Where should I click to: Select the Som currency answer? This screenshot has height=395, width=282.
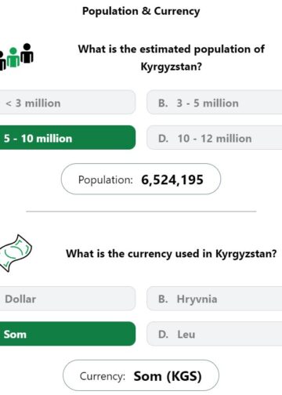tap(67, 334)
